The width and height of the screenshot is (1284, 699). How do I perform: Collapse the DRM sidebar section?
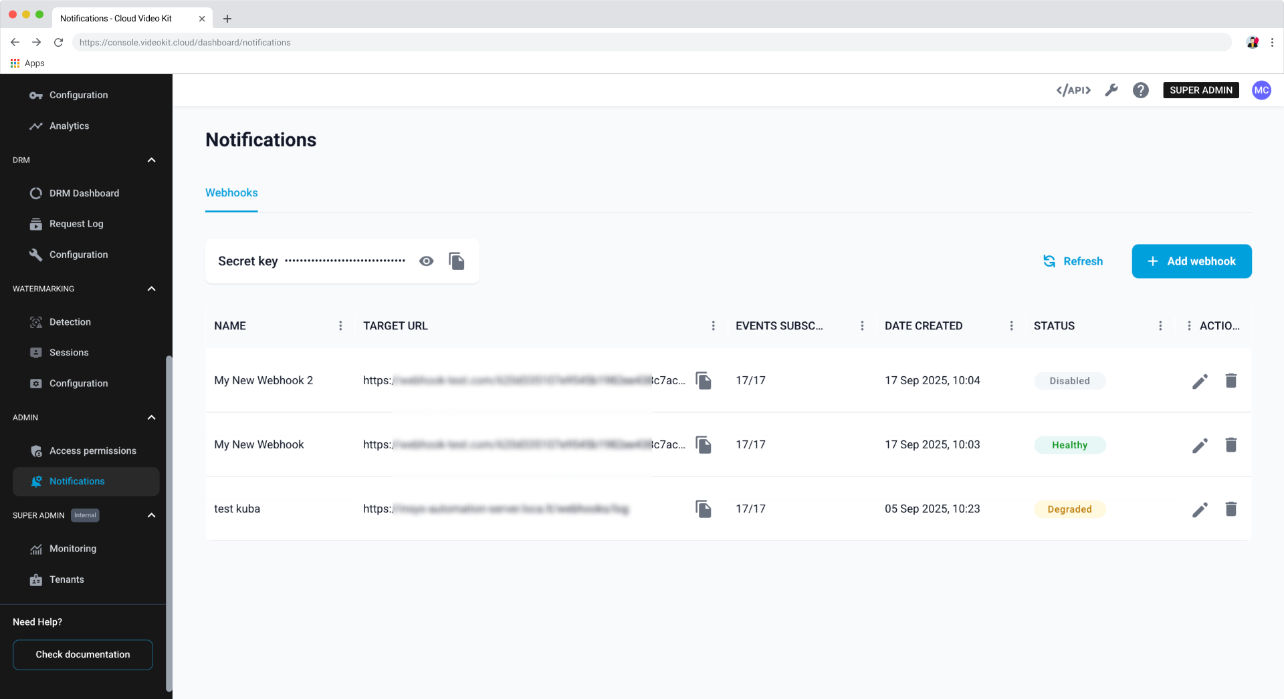(x=151, y=160)
